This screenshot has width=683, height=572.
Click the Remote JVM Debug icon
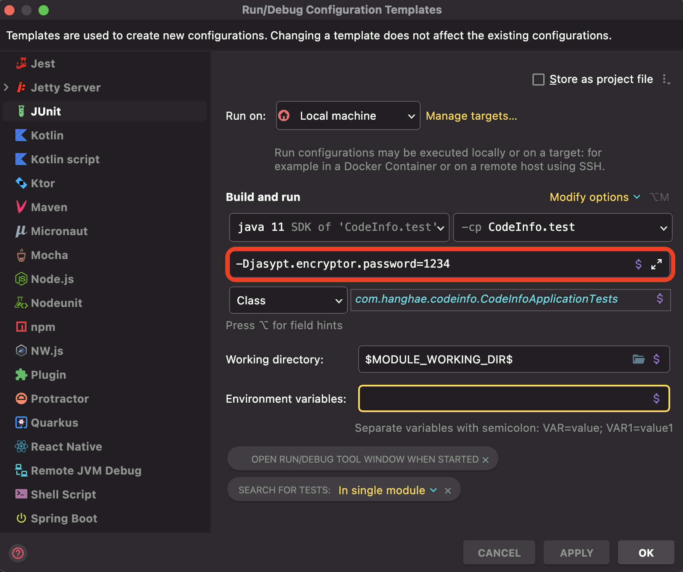coord(21,471)
